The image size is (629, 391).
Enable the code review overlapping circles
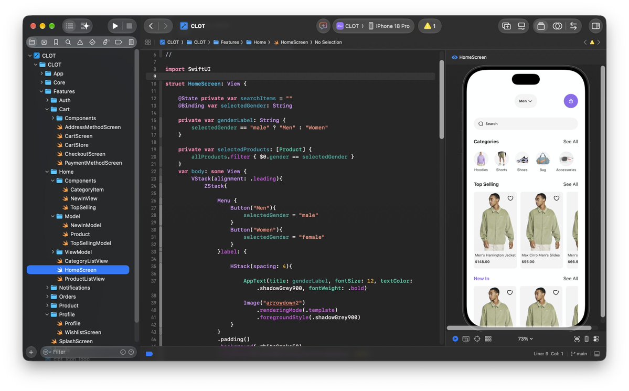pos(557,26)
